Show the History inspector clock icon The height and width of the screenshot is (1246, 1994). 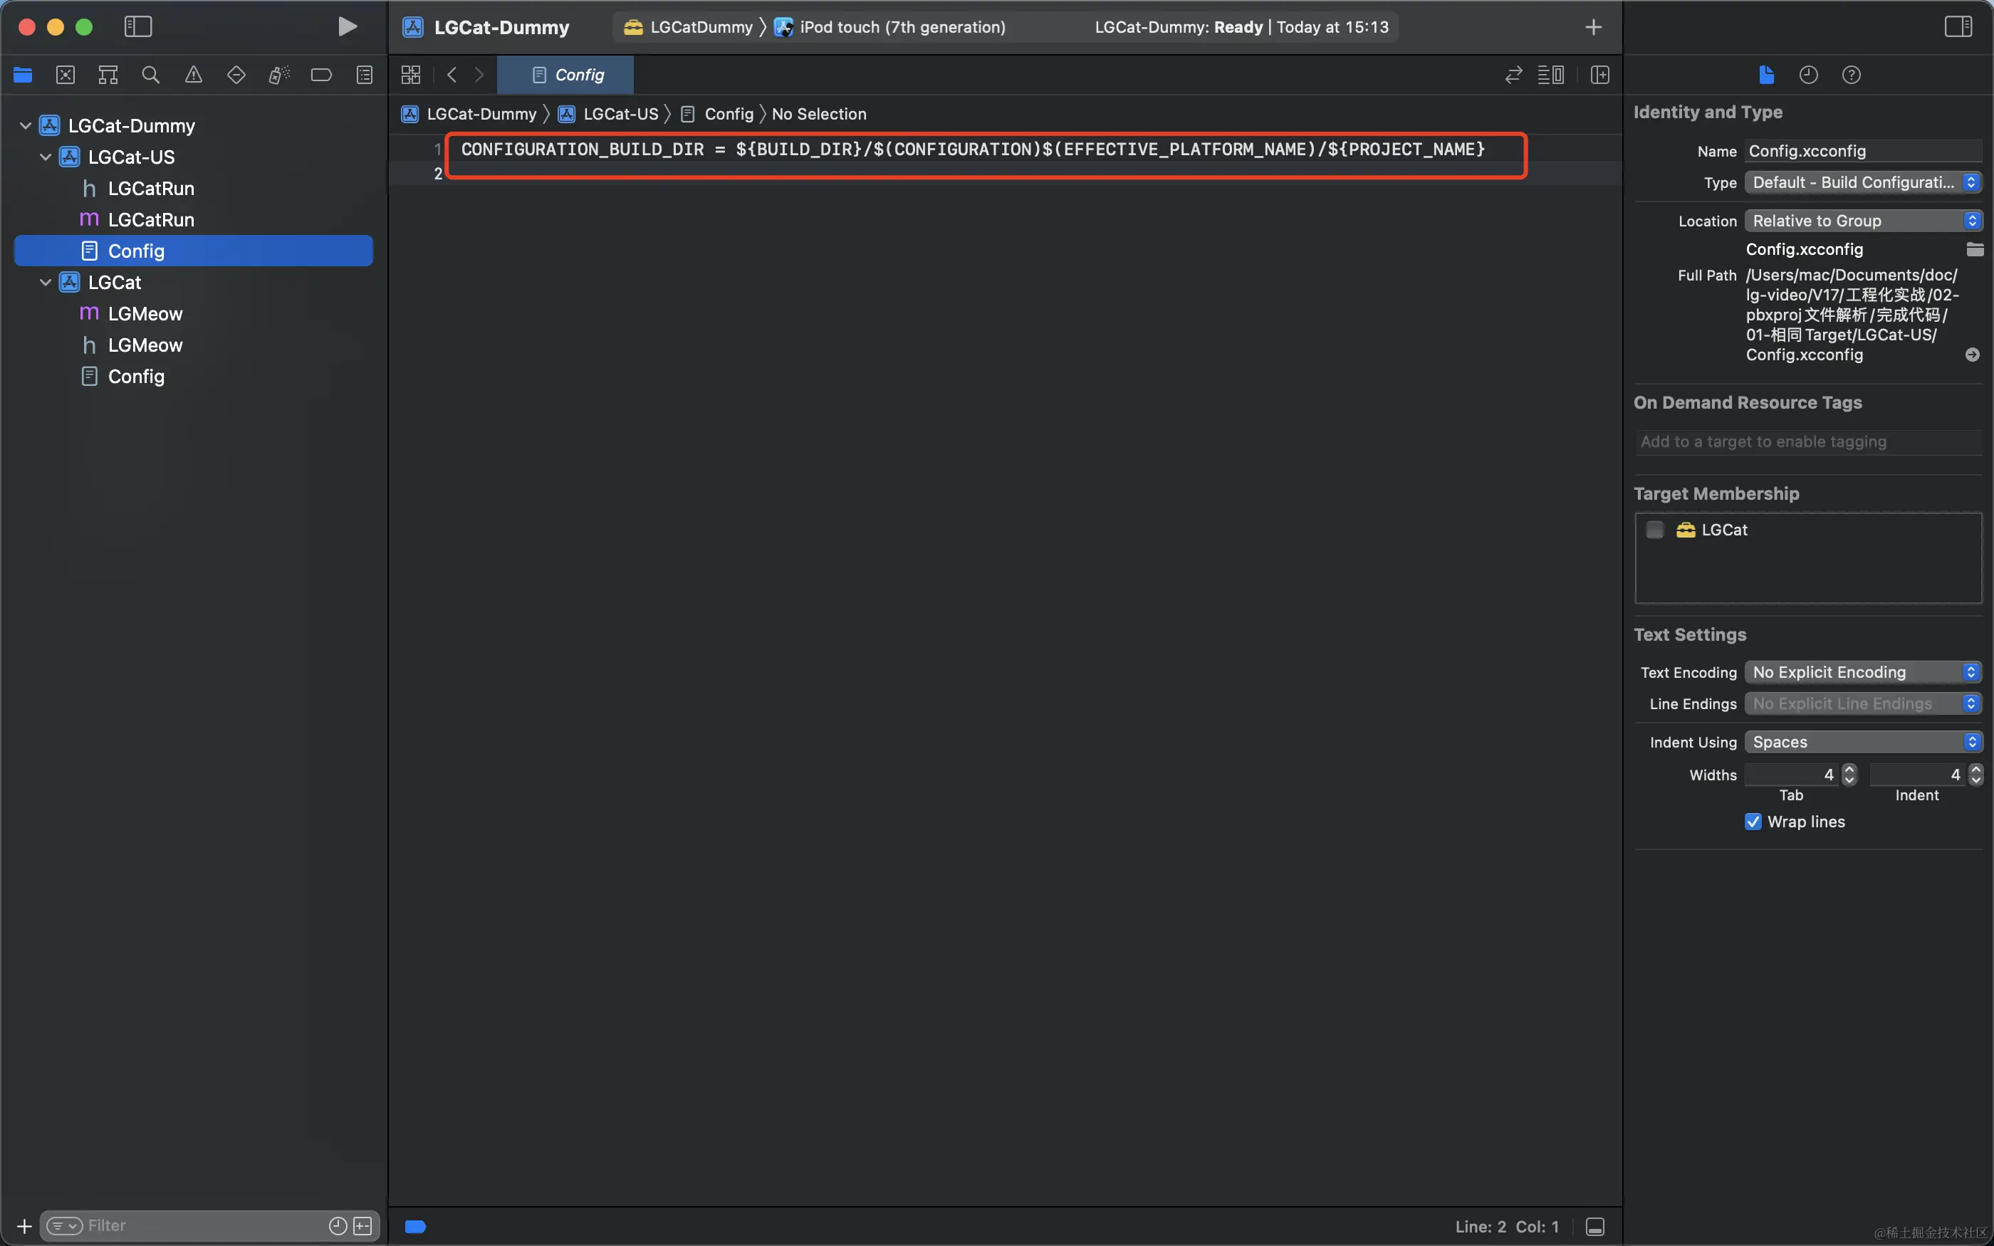point(1808,75)
